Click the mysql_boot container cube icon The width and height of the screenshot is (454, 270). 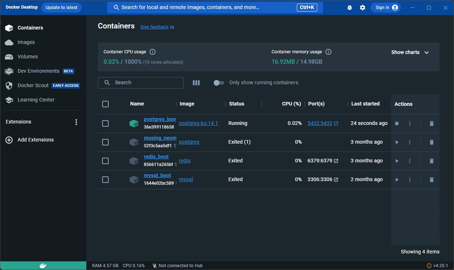pos(134,180)
